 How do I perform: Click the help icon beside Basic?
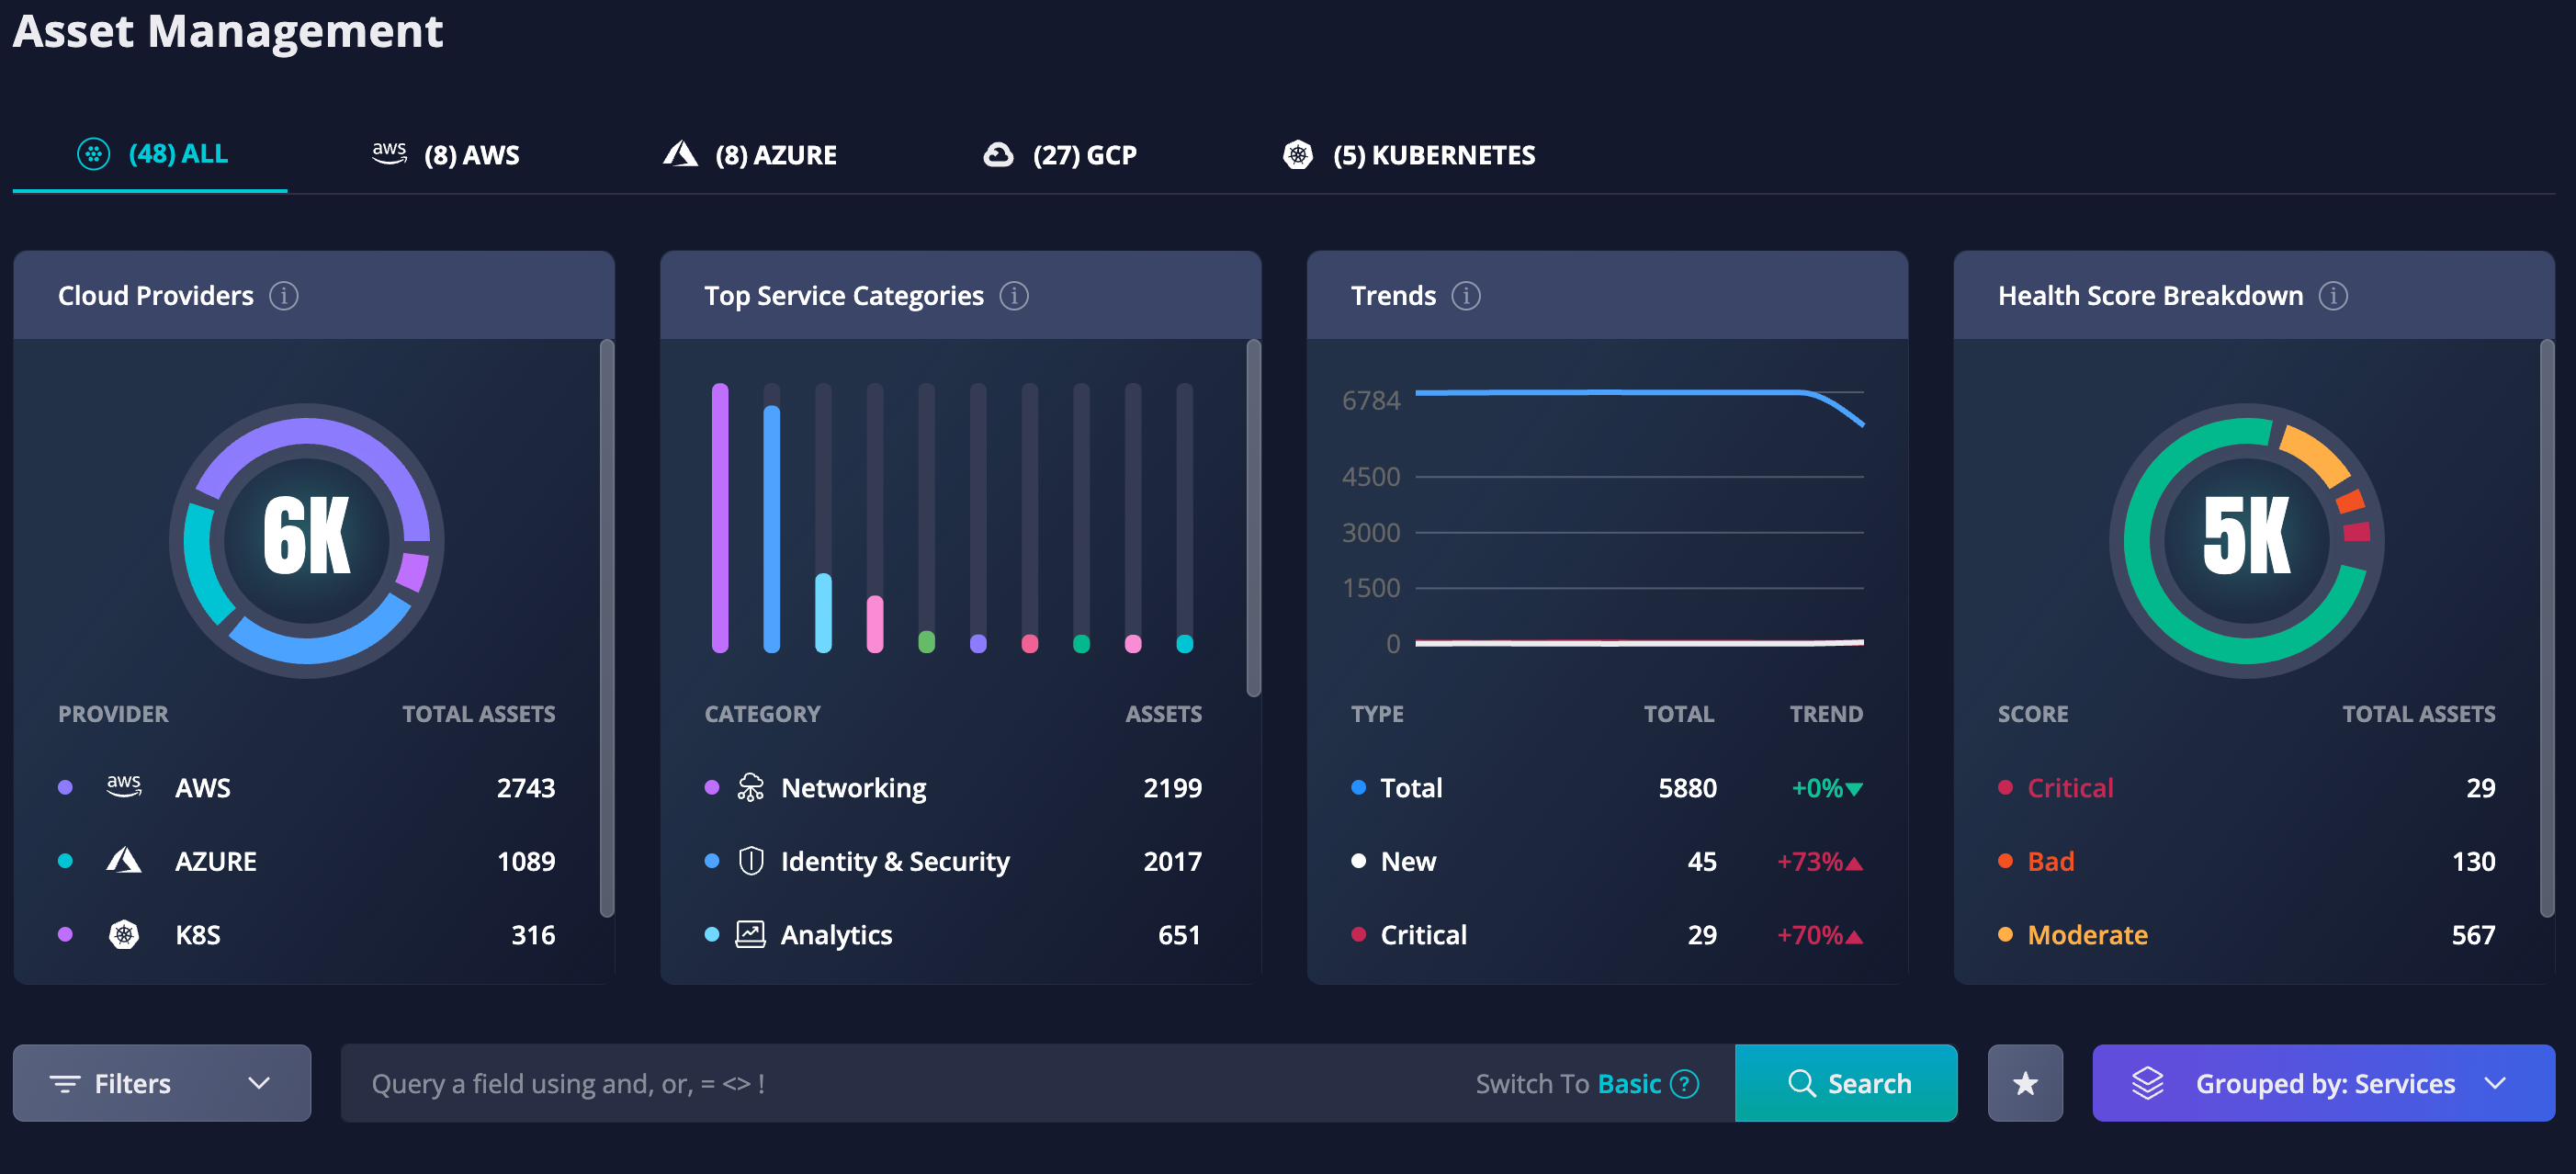[1685, 1084]
